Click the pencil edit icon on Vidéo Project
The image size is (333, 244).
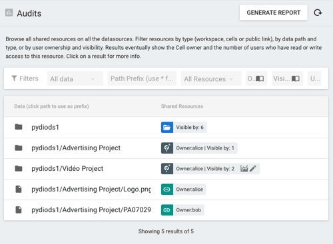point(253,169)
